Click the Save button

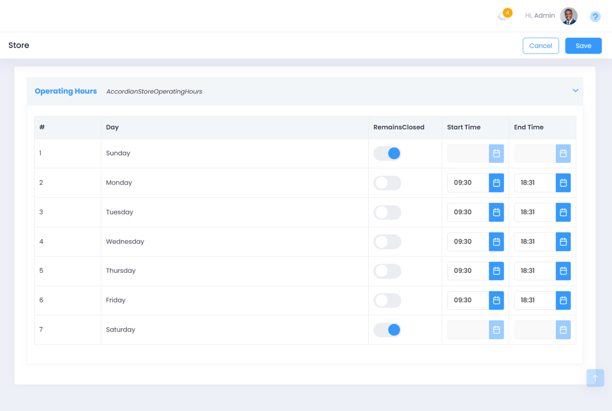pos(583,46)
